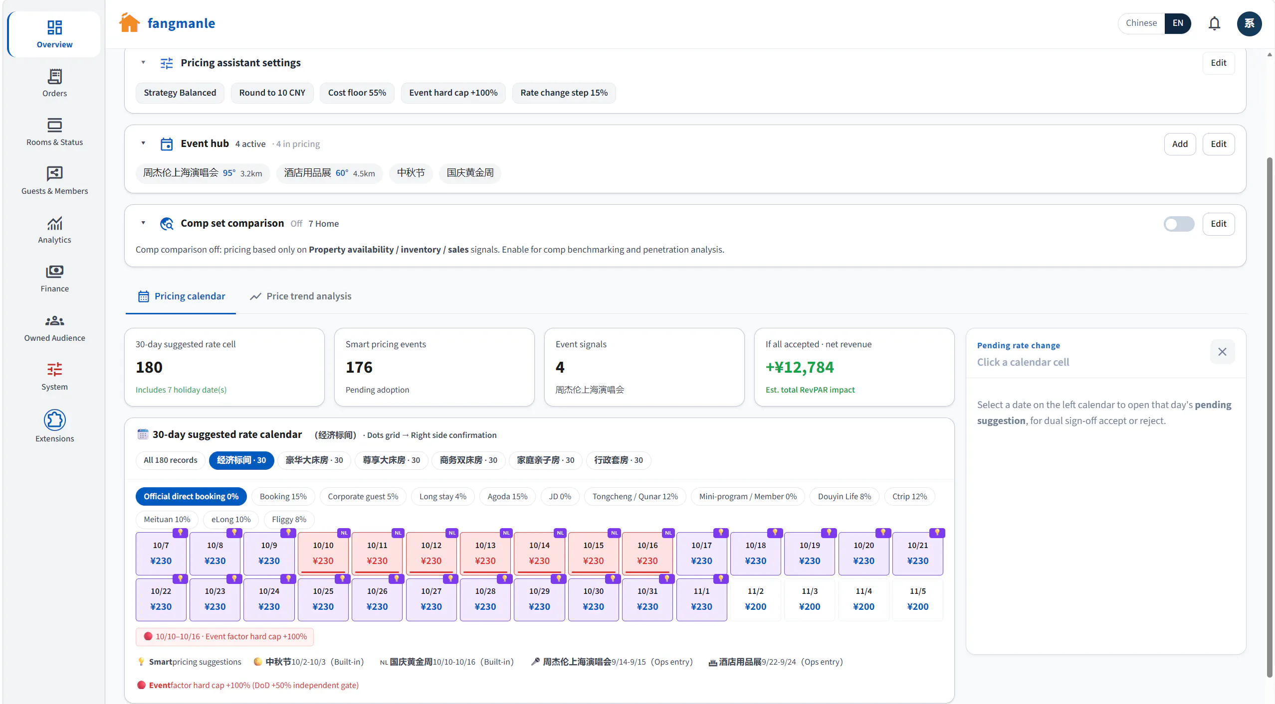
Task: Open Guests & Members section icon
Action: click(x=54, y=174)
